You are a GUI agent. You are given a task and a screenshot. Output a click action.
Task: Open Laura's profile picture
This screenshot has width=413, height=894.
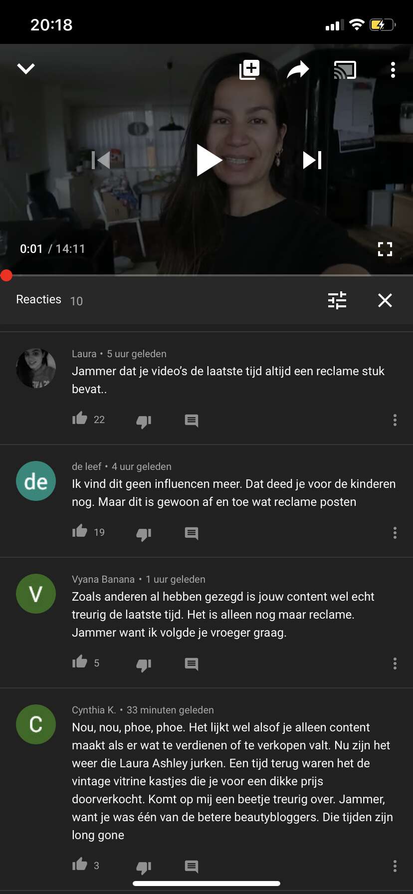pyautogui.click(x=36, y=368)
